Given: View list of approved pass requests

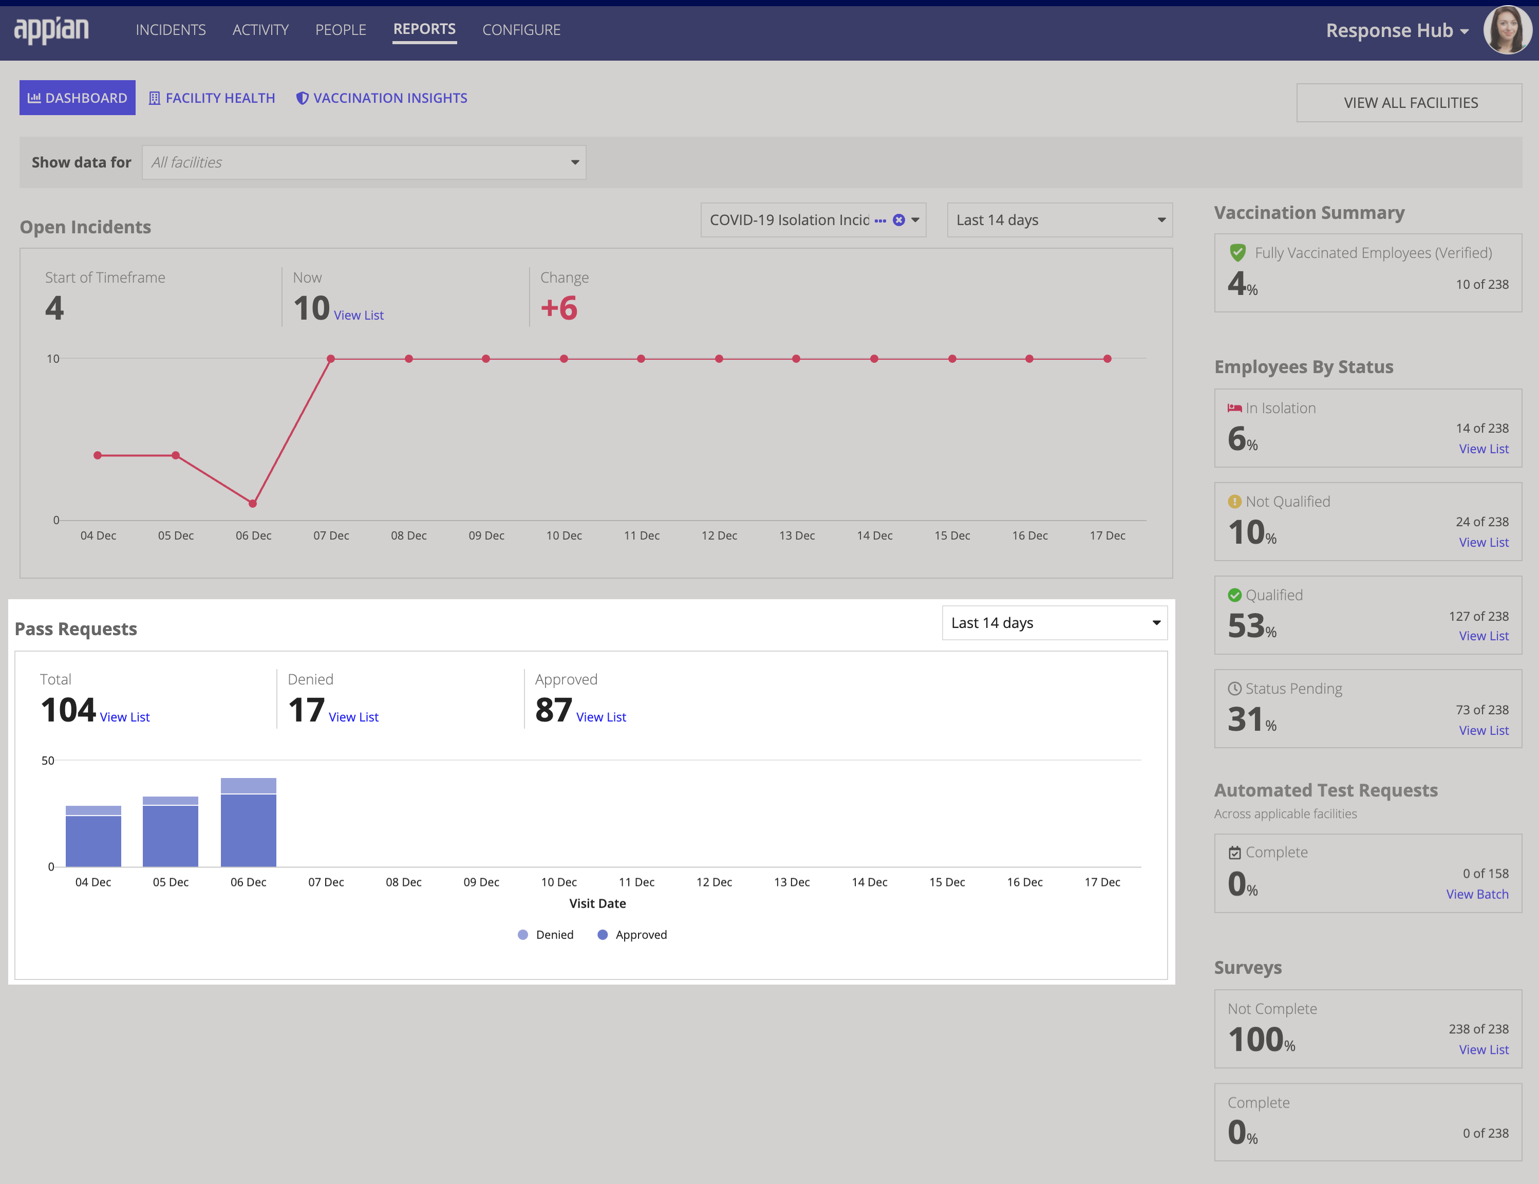Looking at the screenshot, I should [601, 717].
